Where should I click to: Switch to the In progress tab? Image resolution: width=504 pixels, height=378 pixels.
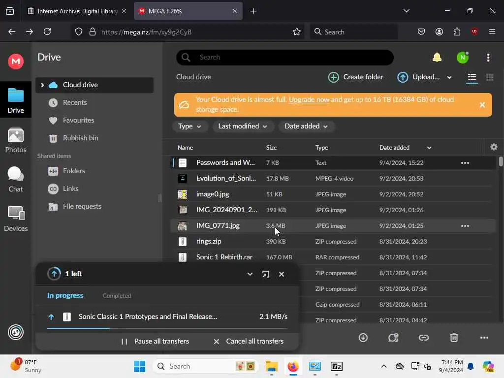click(65, 295)
